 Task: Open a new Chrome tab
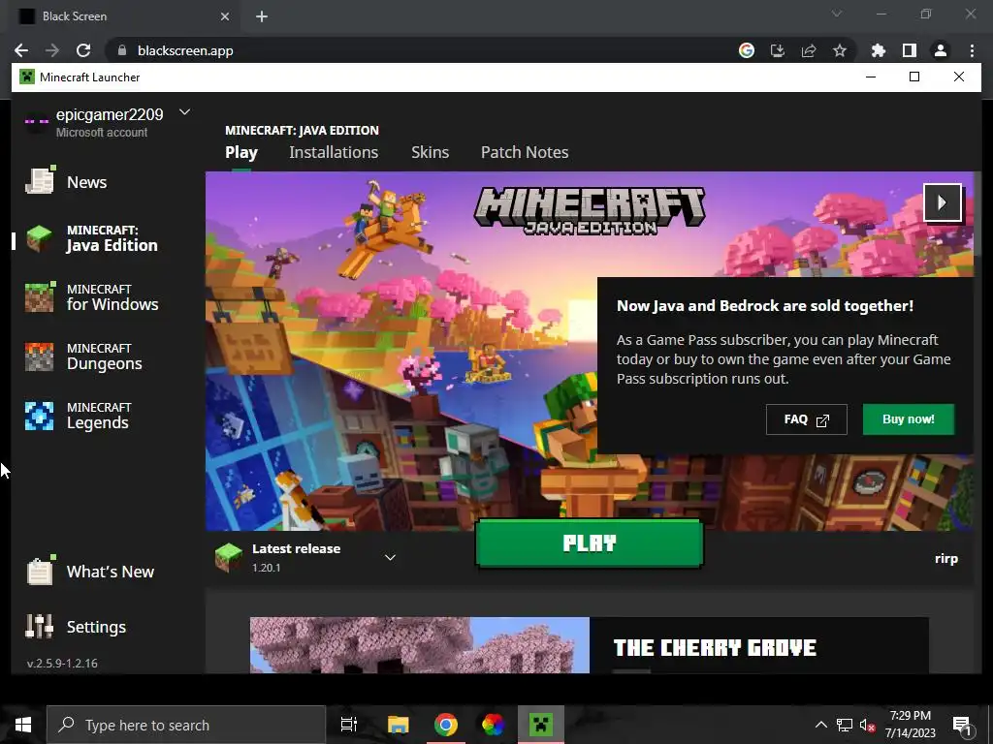pos(262,16)
